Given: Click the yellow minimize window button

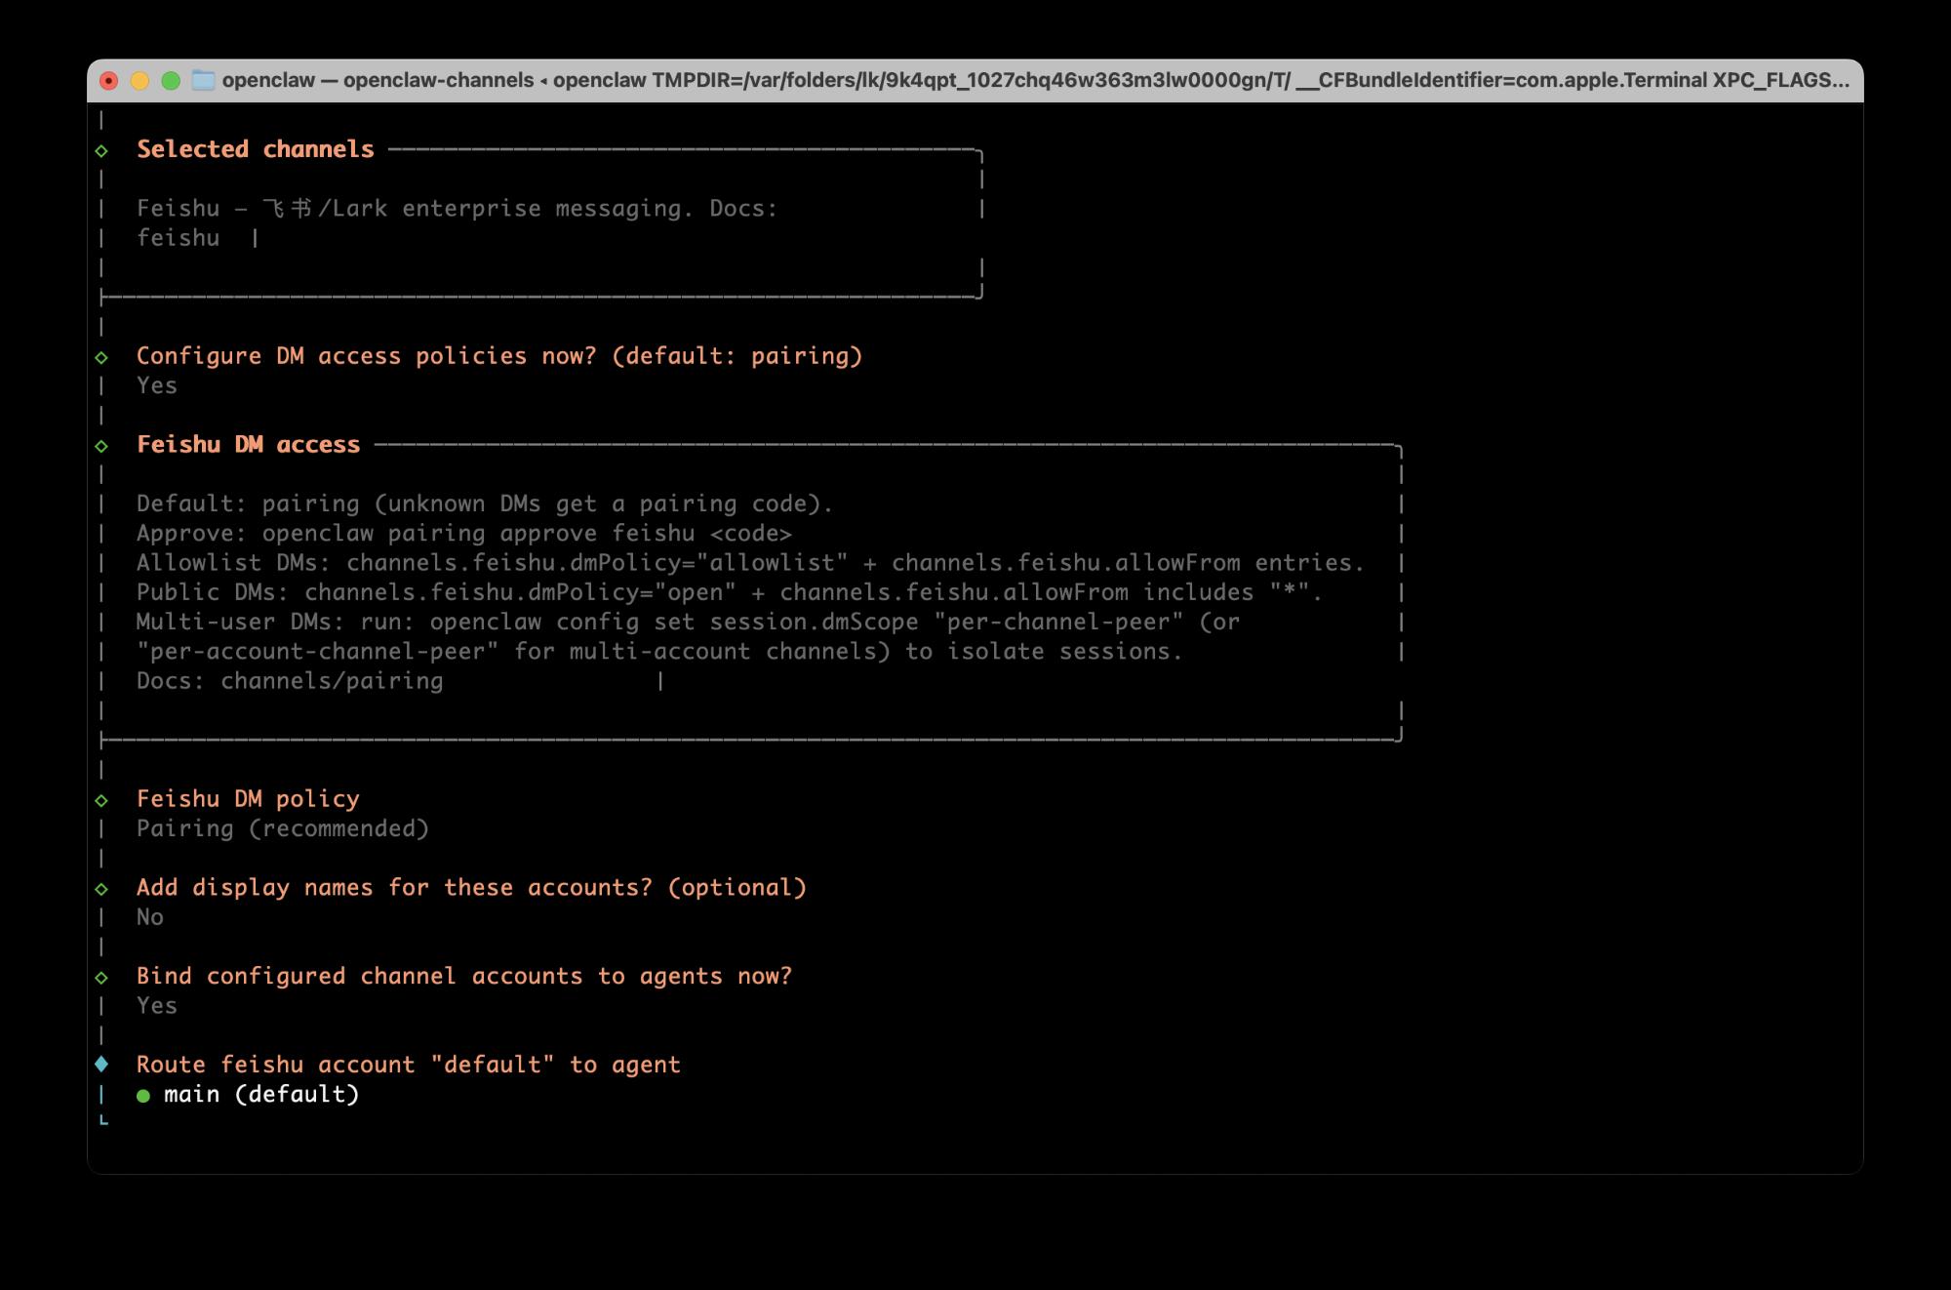Looking at the screenshot, I should (139, 81).
